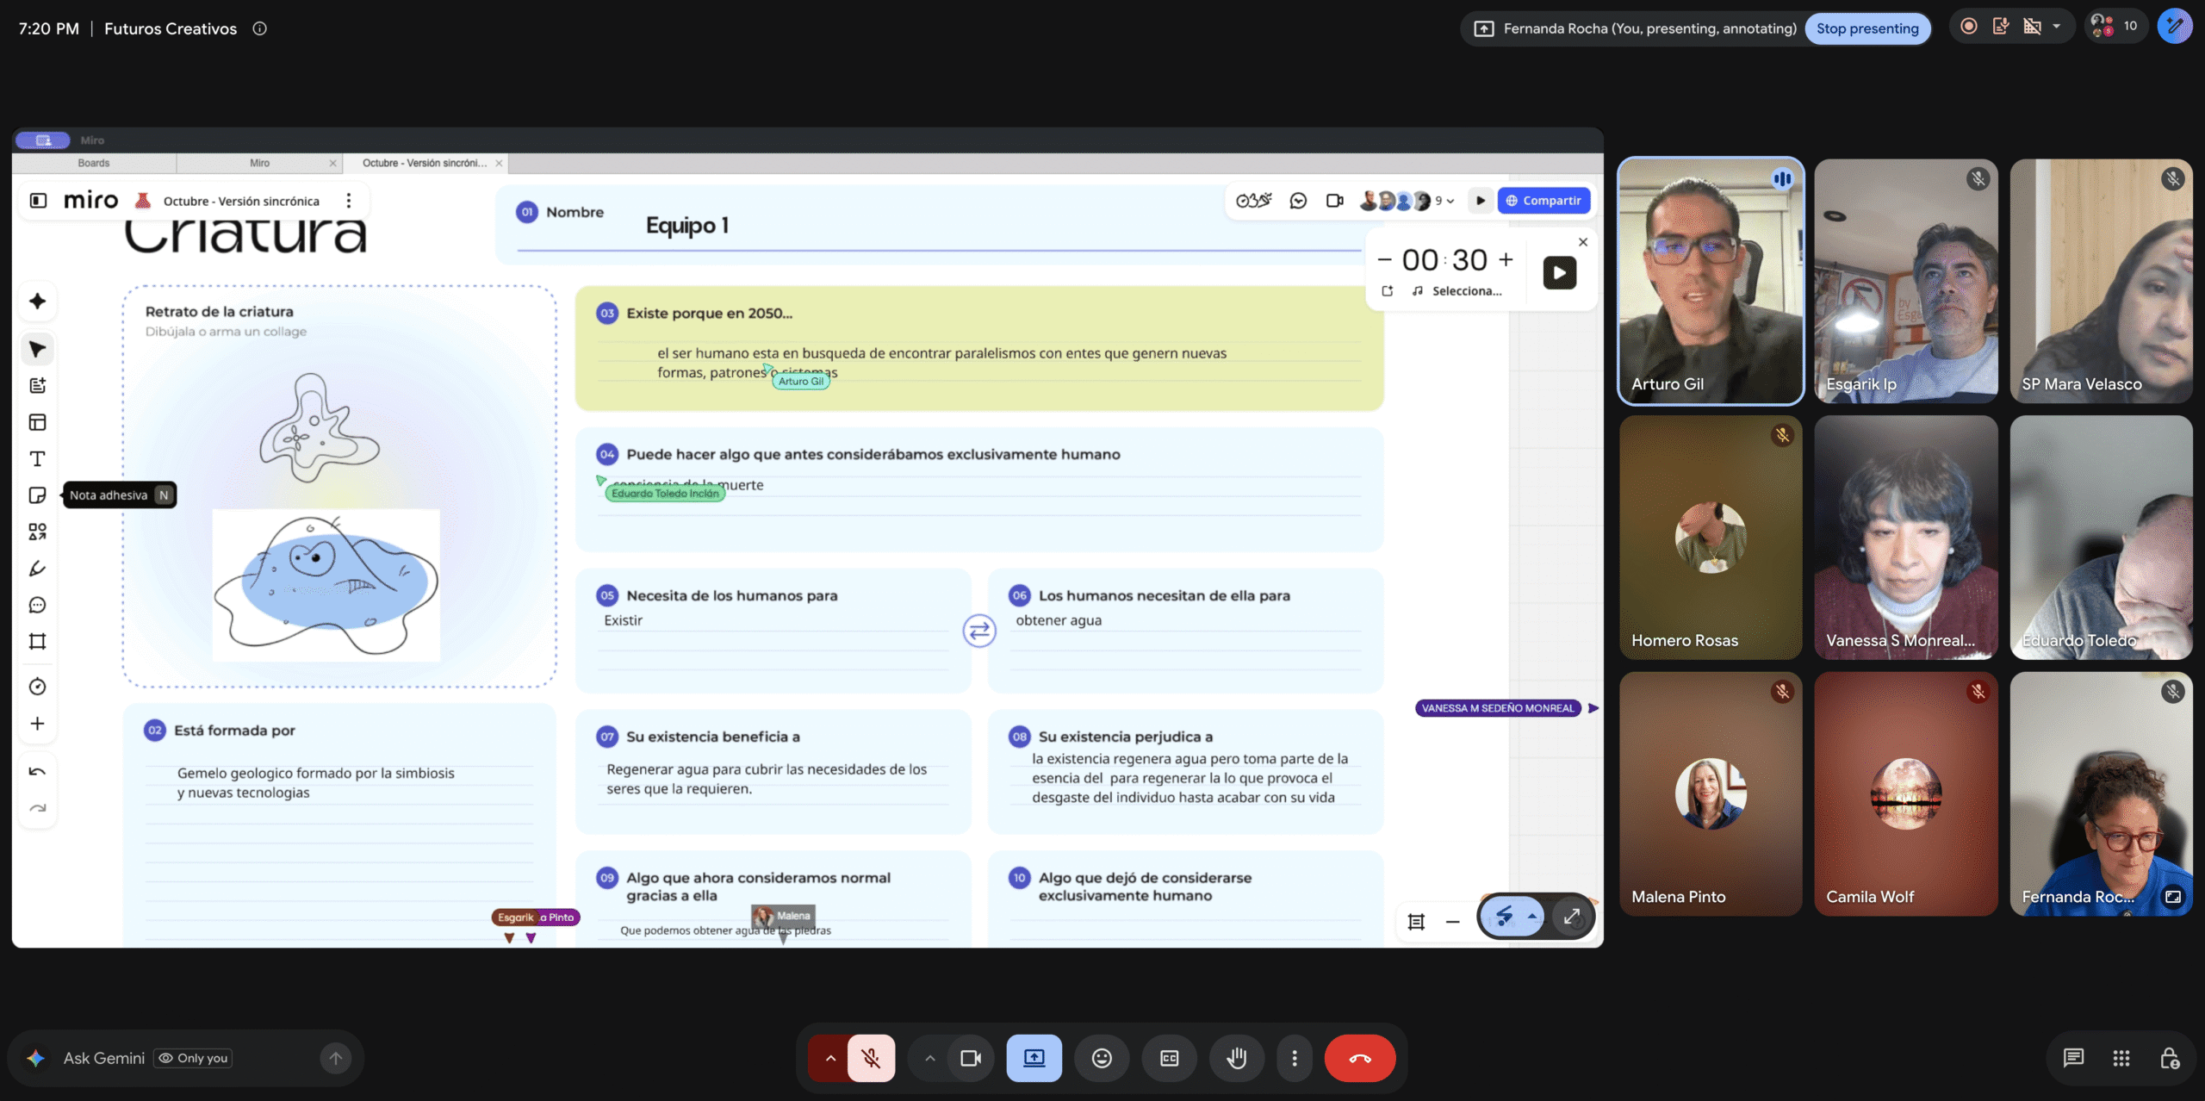
Task: Click Stop presenting button
Action: point(1867,28)
